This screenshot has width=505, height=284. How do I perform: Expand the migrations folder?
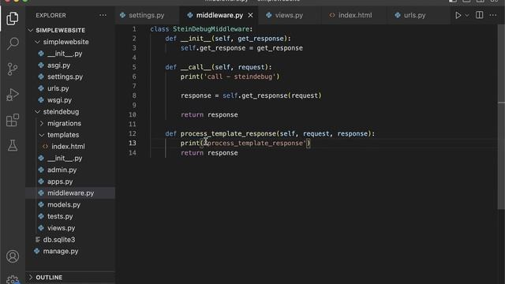pos(64,123)
